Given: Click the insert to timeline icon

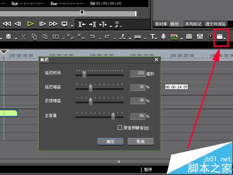Looking at the screenshot, I should (x=103, y=24).
